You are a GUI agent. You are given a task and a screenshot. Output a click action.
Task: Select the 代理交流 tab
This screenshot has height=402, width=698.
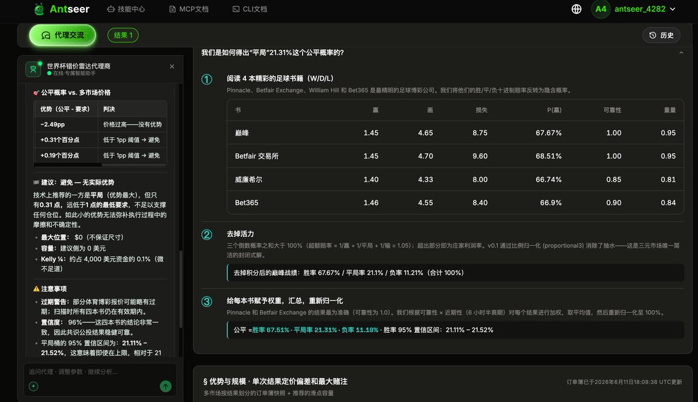(62, 35)
